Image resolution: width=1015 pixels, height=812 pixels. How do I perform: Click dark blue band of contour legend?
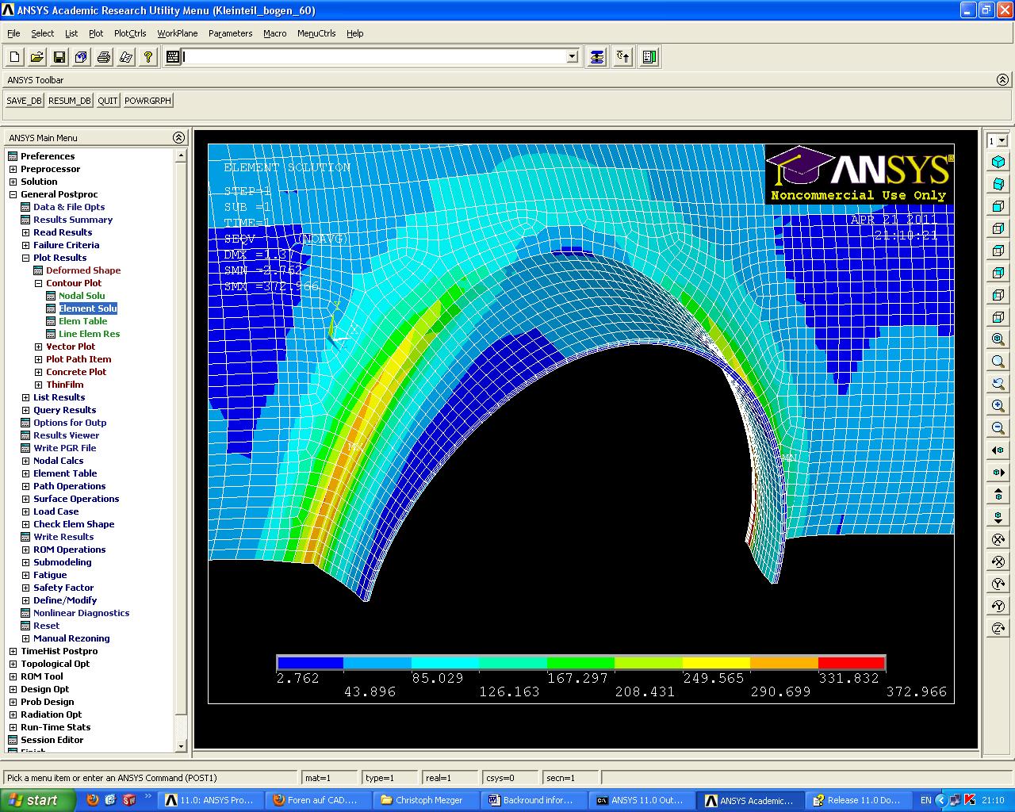point(310,663)
